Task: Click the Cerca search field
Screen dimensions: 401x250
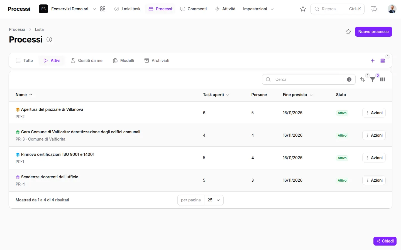Action: click(302, 79)
